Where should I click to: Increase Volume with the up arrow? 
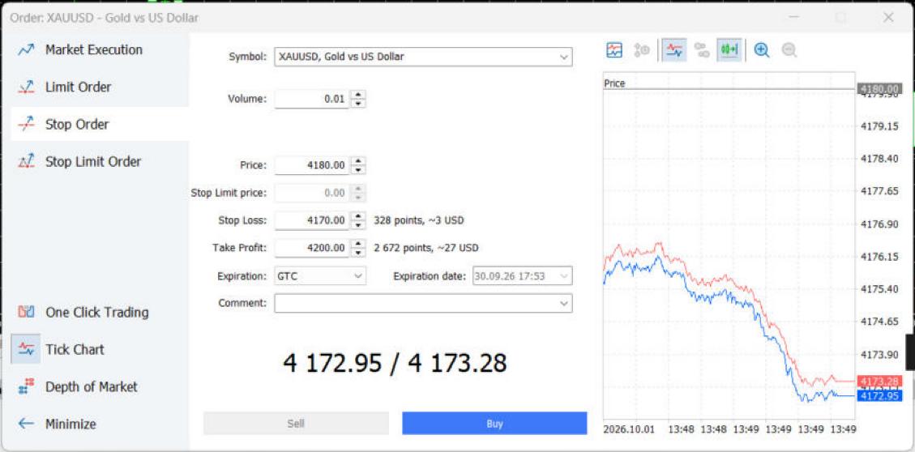358,95
